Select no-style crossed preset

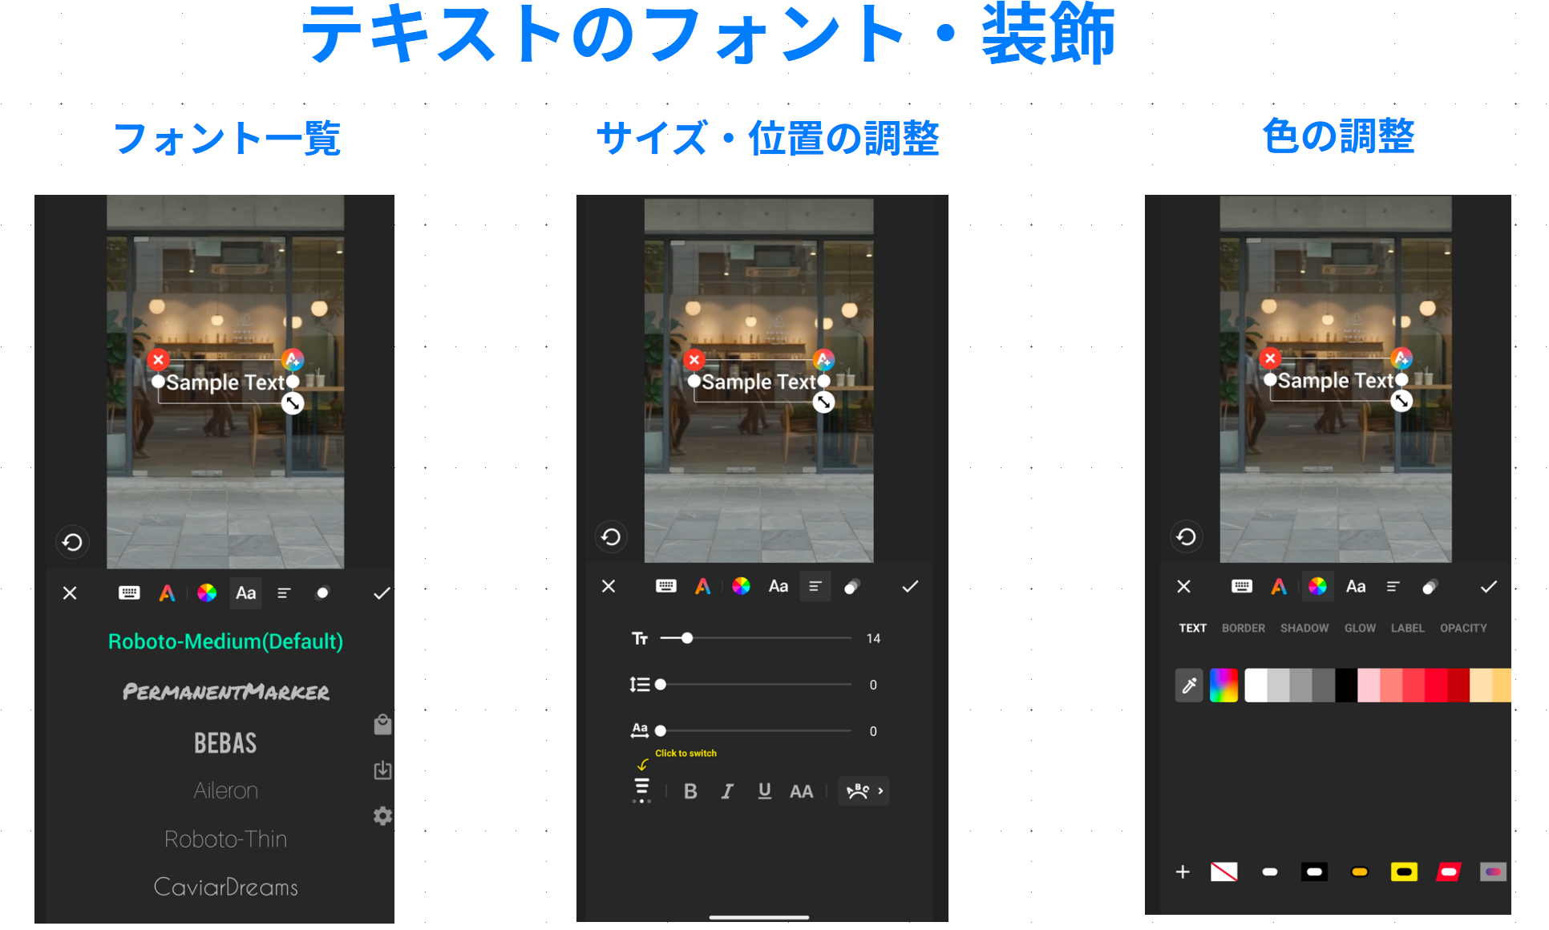[x=1223, y=871]
